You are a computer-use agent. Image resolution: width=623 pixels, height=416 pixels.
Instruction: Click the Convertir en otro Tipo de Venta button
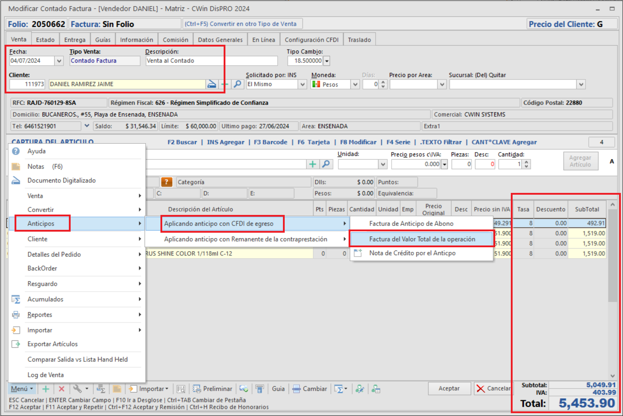[242, 24]
